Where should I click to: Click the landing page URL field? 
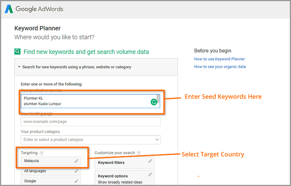point(90,121)
